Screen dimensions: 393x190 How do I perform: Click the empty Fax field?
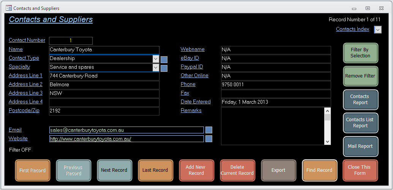(276, 93)
